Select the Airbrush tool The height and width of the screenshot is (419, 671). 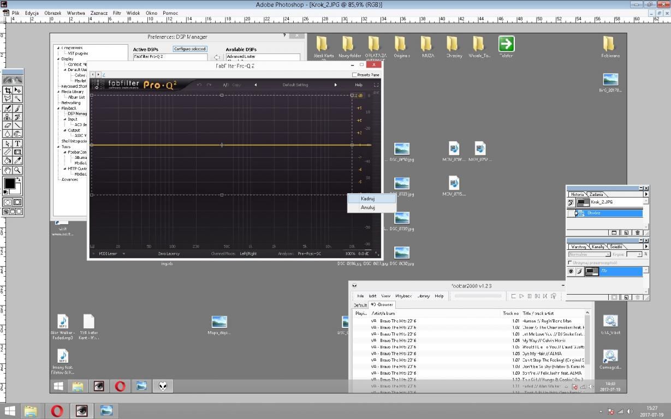click(8, 108)
